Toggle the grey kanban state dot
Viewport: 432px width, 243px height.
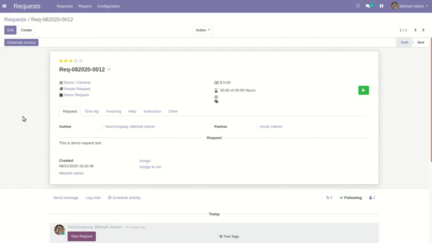coord(109,69)
